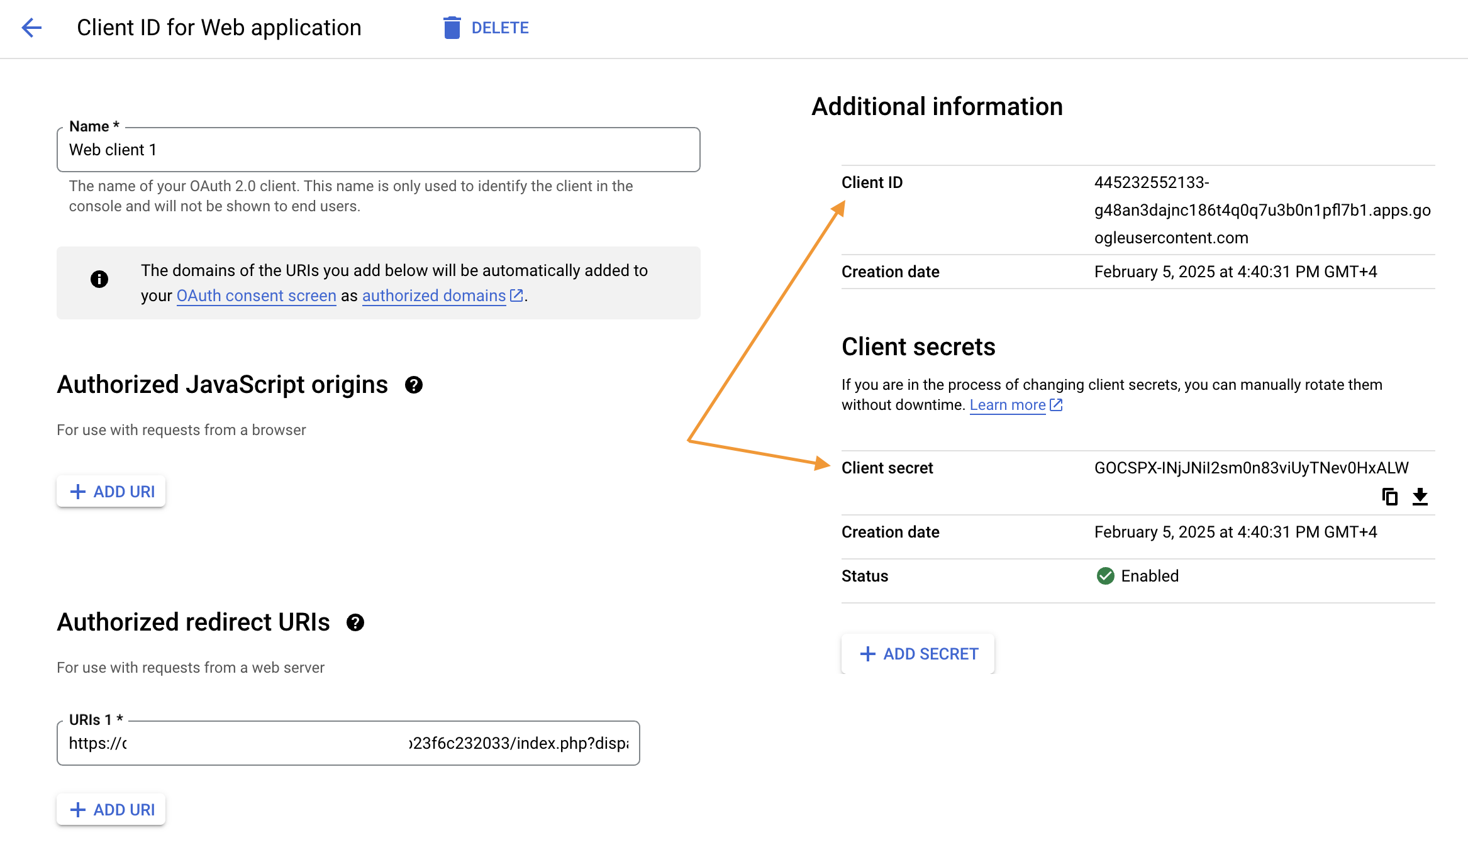
Task: Click the trash can delete icon
Action: click(452, 28)
